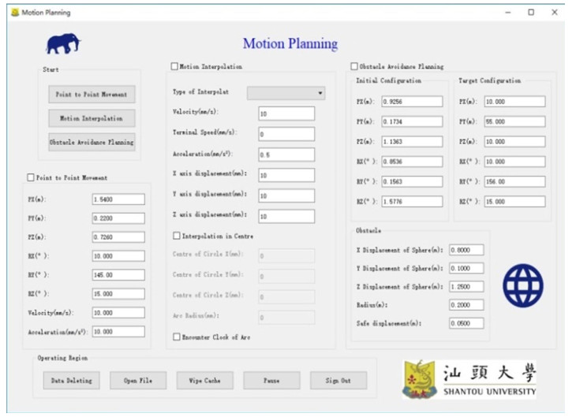576x417 pixels.
Task: Click the Shantou University emblem logo
Action: (x=419, y=379)
